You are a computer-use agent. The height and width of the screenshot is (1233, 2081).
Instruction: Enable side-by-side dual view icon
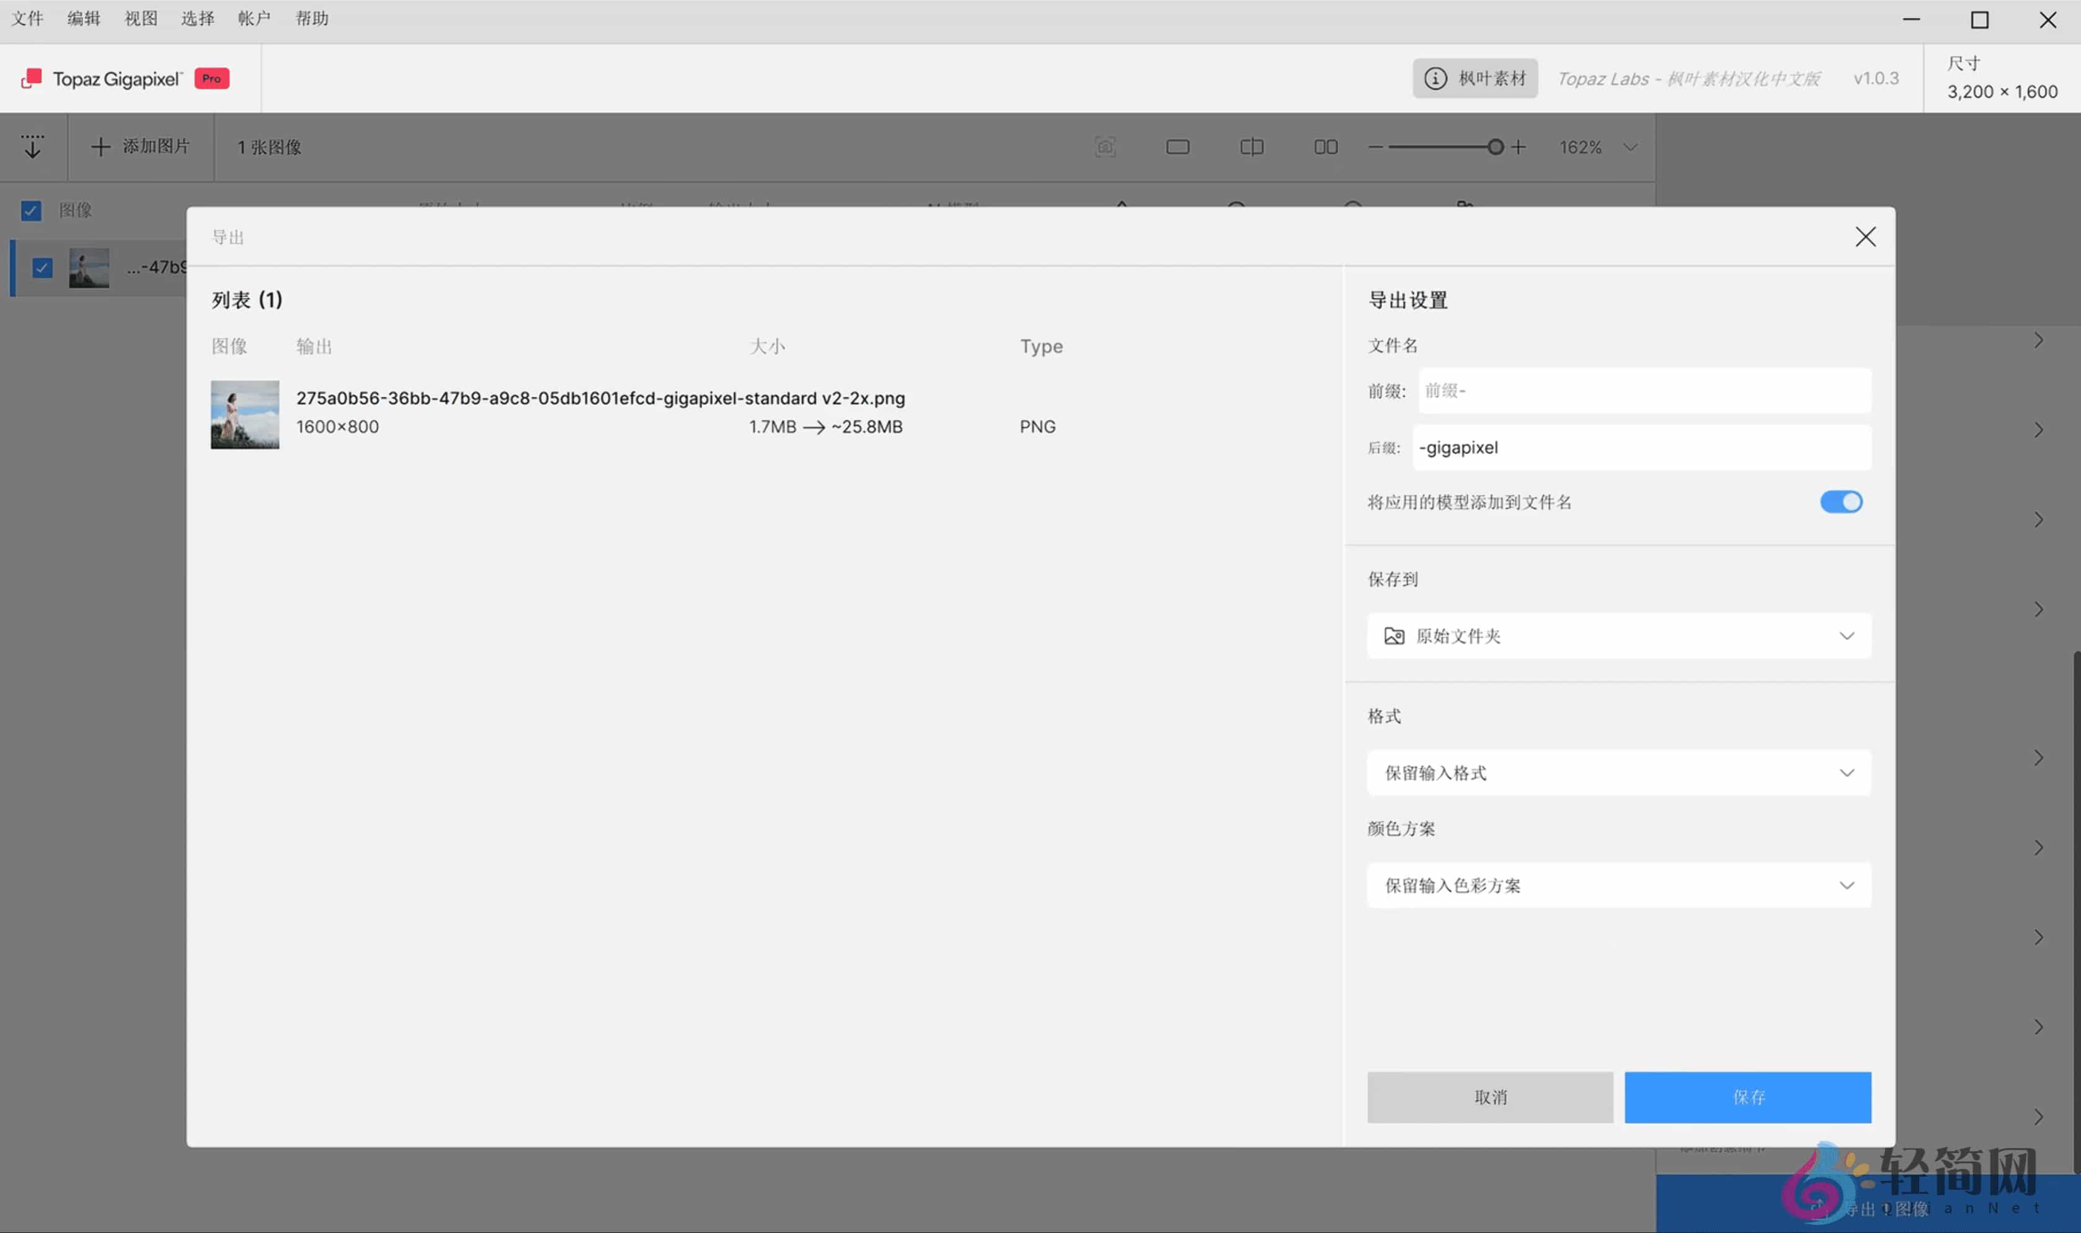pos(1325,146)
